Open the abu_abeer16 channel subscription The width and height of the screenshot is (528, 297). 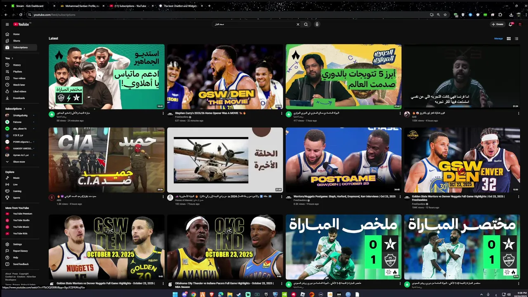tap(21, 128)
